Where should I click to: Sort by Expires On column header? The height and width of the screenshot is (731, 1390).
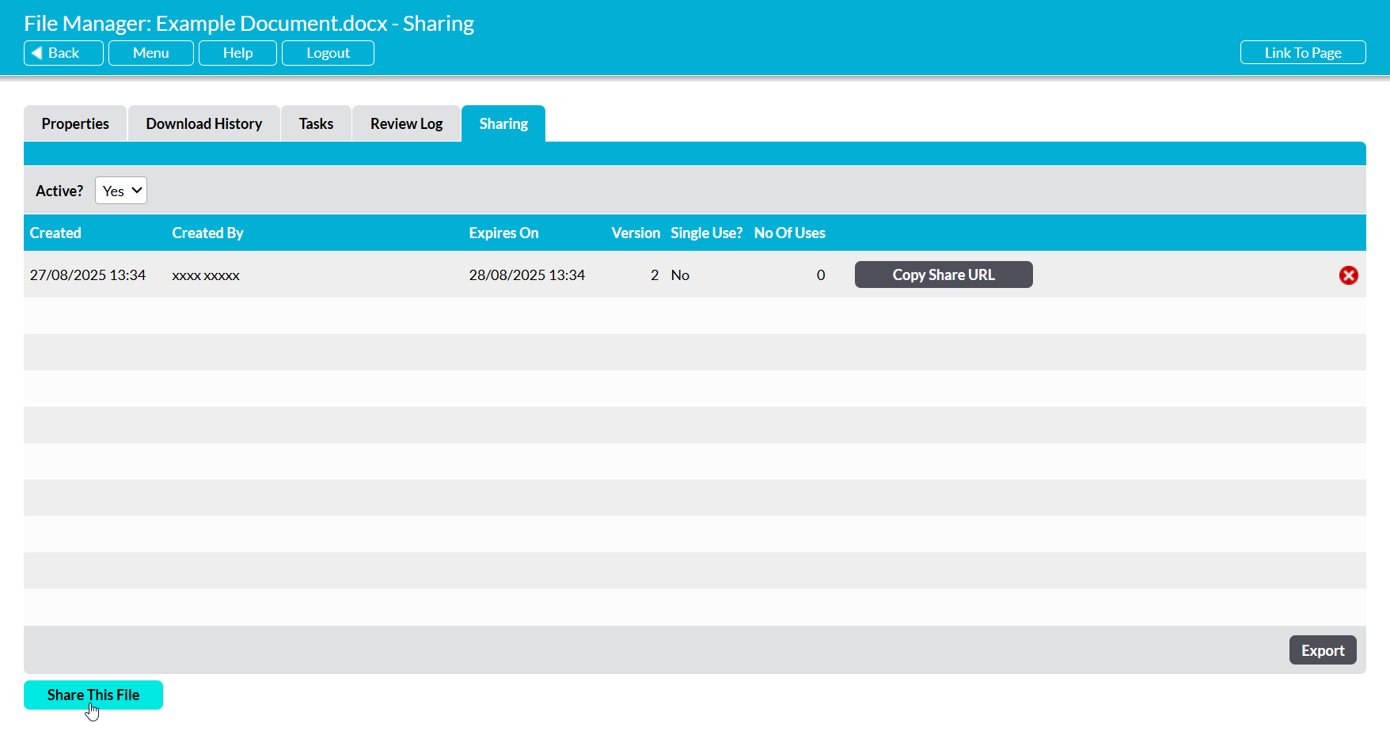point(503,233)
